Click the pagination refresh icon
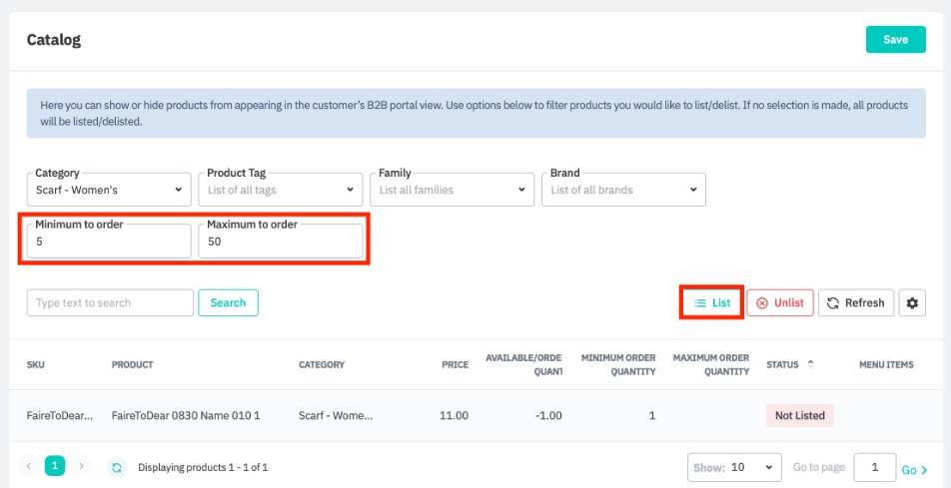 coord(117,466)
